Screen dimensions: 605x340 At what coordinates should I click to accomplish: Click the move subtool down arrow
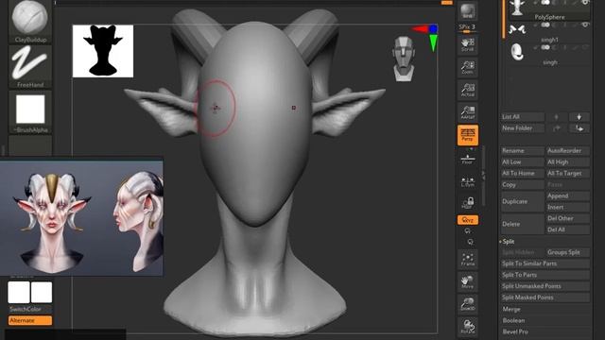coord(579,117)
